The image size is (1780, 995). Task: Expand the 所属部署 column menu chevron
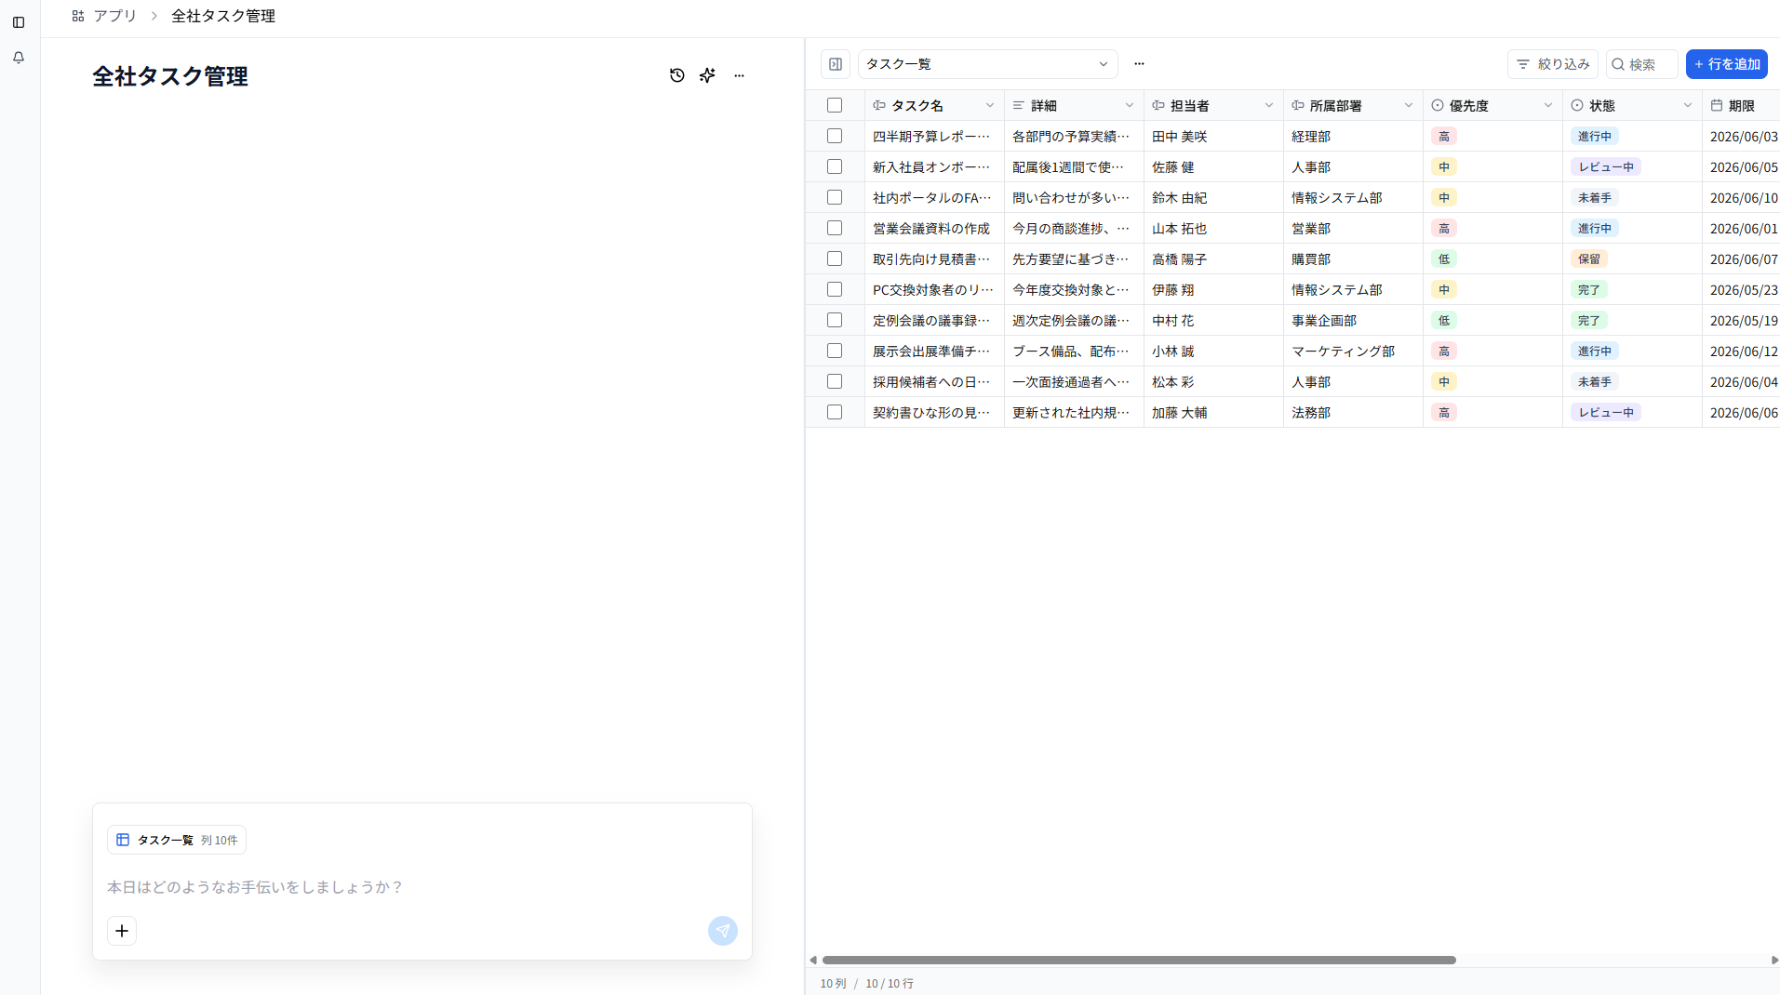pyautogui.click(x=1409, y=105)
